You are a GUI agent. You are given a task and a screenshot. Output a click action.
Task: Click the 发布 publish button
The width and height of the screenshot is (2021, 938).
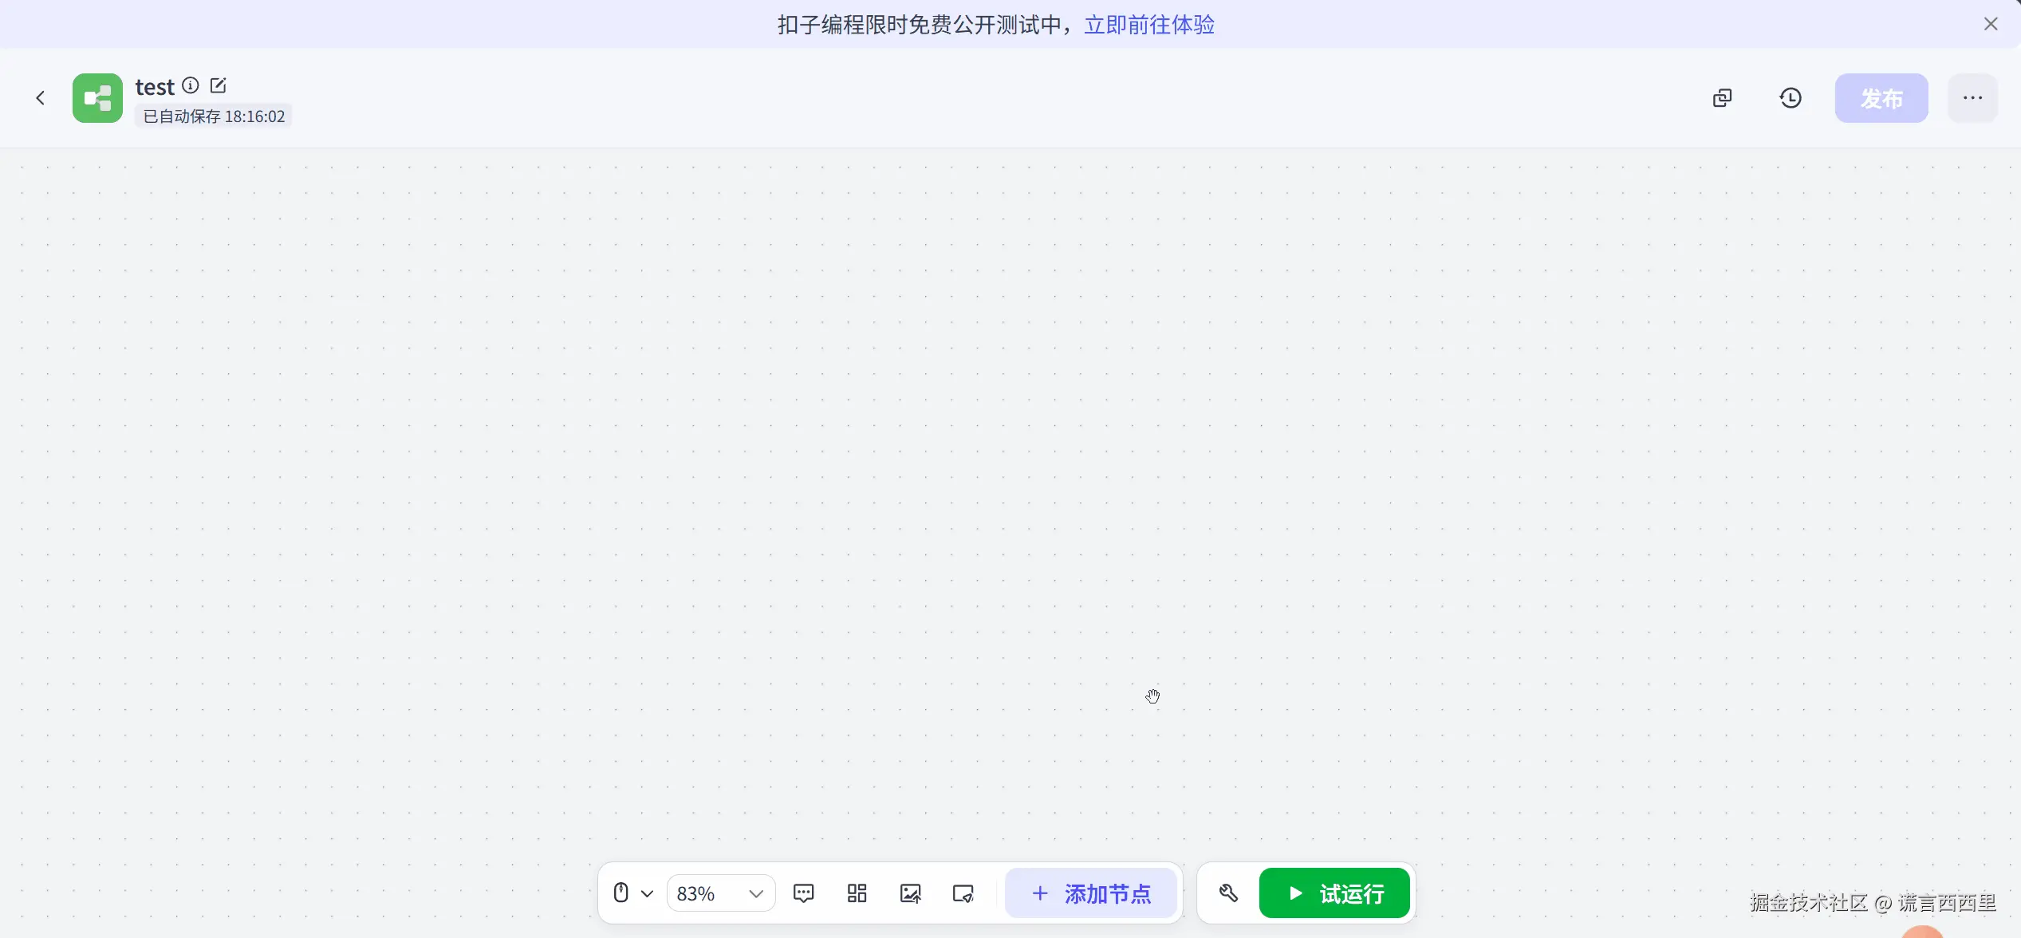1881,98
